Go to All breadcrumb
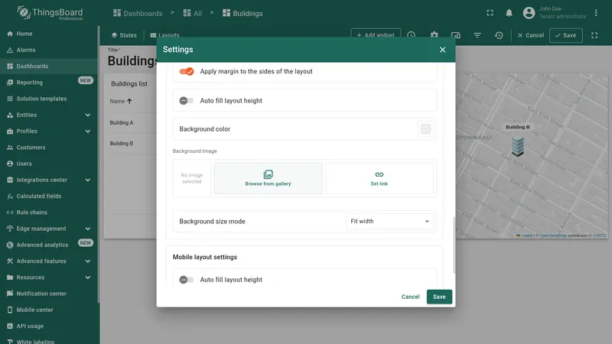Screen dimensions: 612x344 [x=193, y=13]
